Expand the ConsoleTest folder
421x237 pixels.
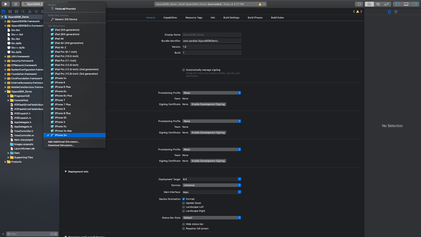9,100
